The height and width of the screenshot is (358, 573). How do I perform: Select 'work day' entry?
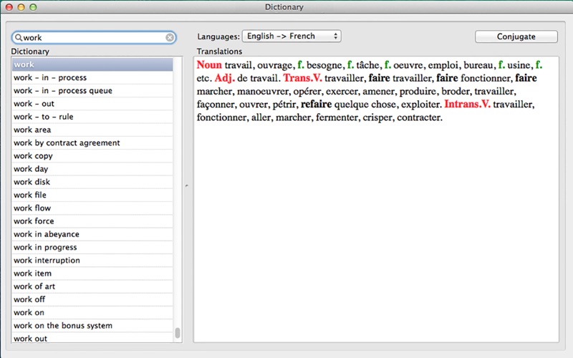point(92,169)
